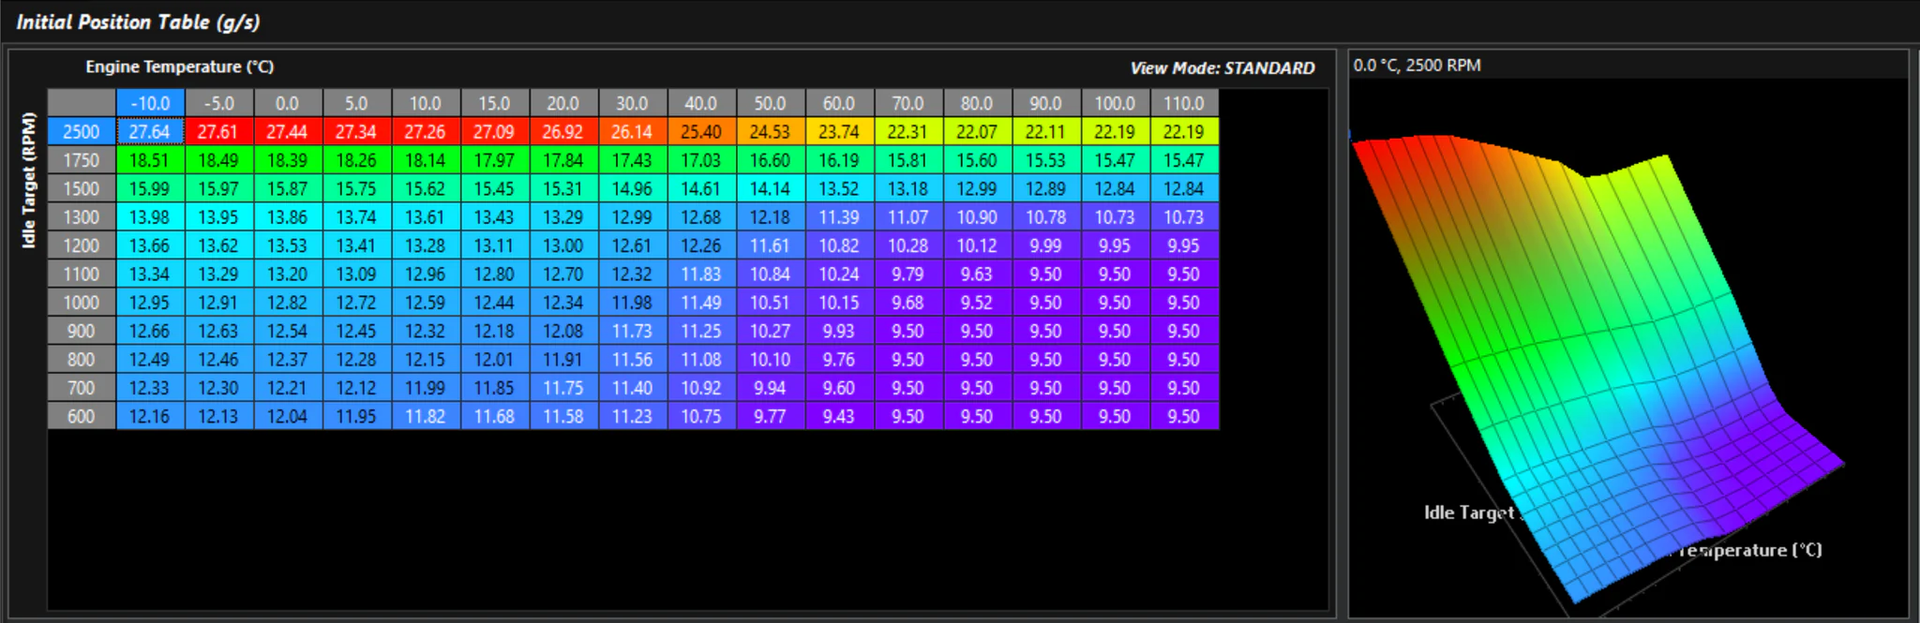Select the 30.0 temperature column header
The width and height of the screenshot is (1920, 623).
click(633, 103)
